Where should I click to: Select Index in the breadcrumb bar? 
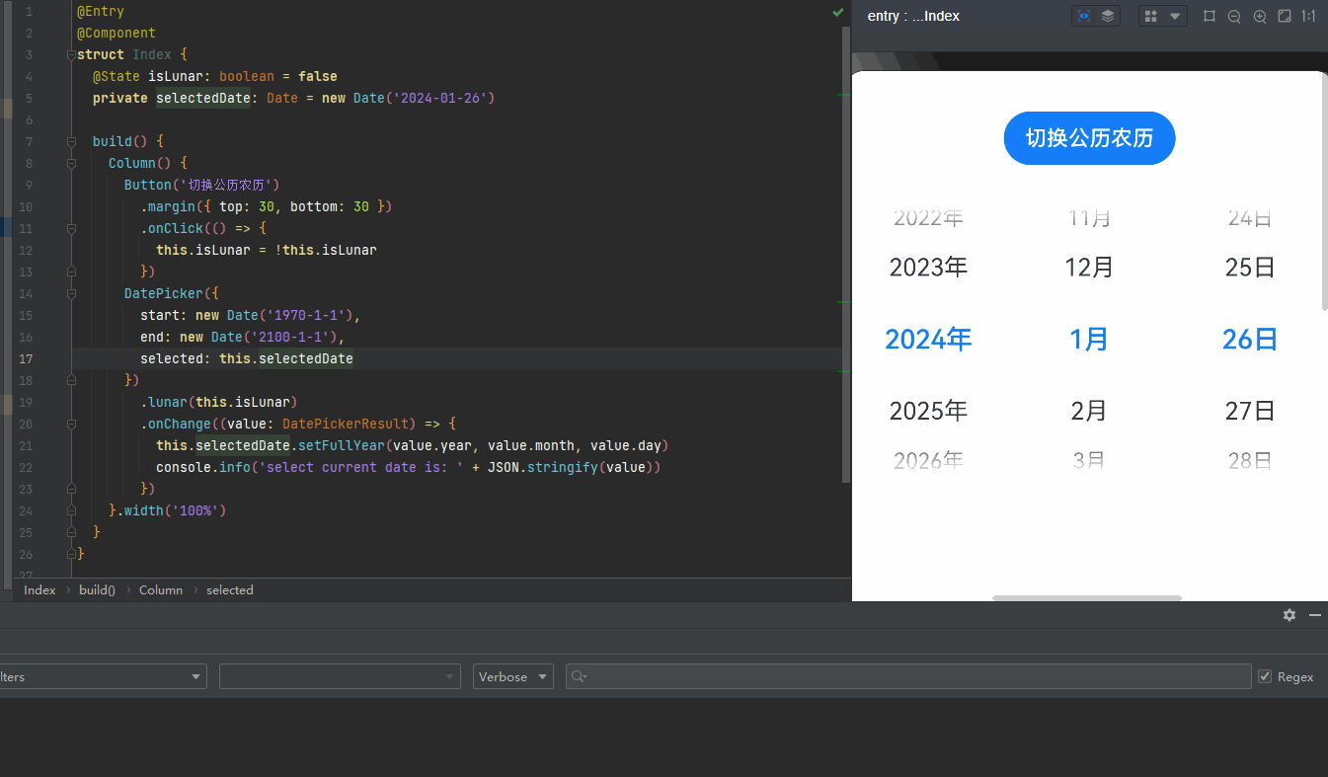tap(39, 589)
